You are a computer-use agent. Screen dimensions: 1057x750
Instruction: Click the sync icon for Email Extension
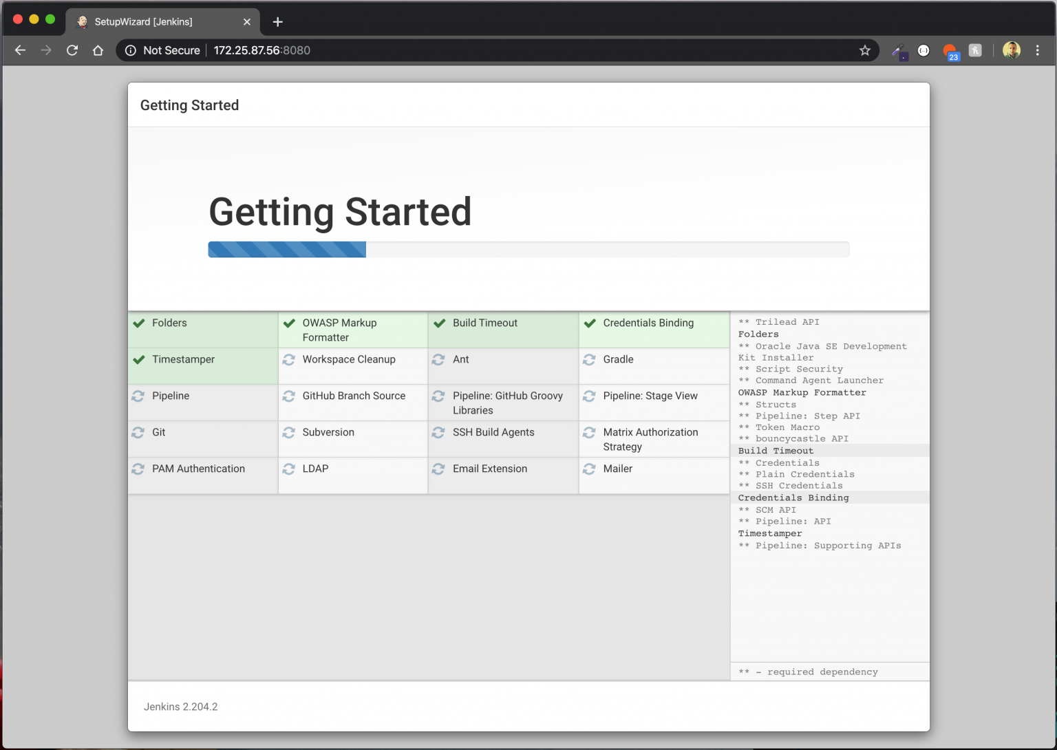coord(438,469)
